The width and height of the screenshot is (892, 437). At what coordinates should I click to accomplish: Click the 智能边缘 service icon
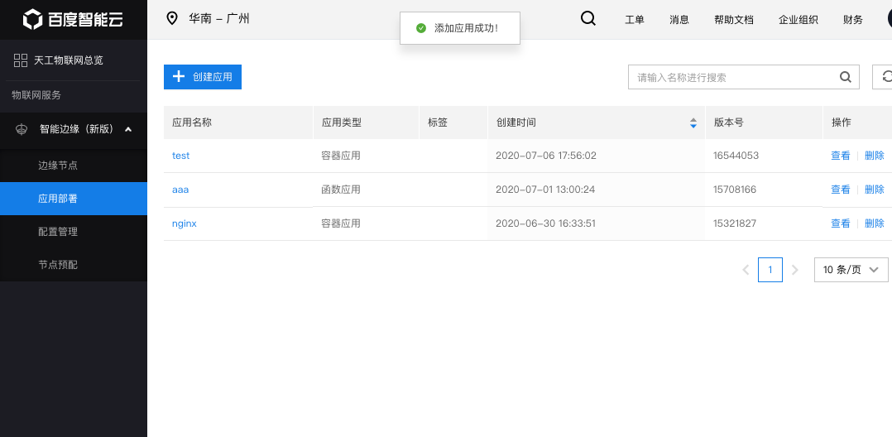pyautogui.click(x=22, y=129)
